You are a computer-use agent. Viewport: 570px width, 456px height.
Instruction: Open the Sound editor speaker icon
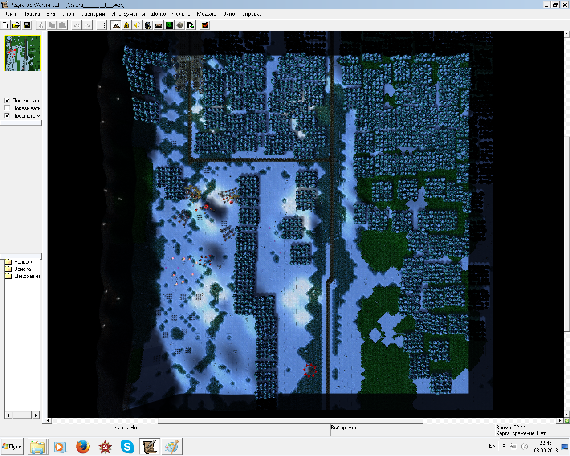point(137,25)
